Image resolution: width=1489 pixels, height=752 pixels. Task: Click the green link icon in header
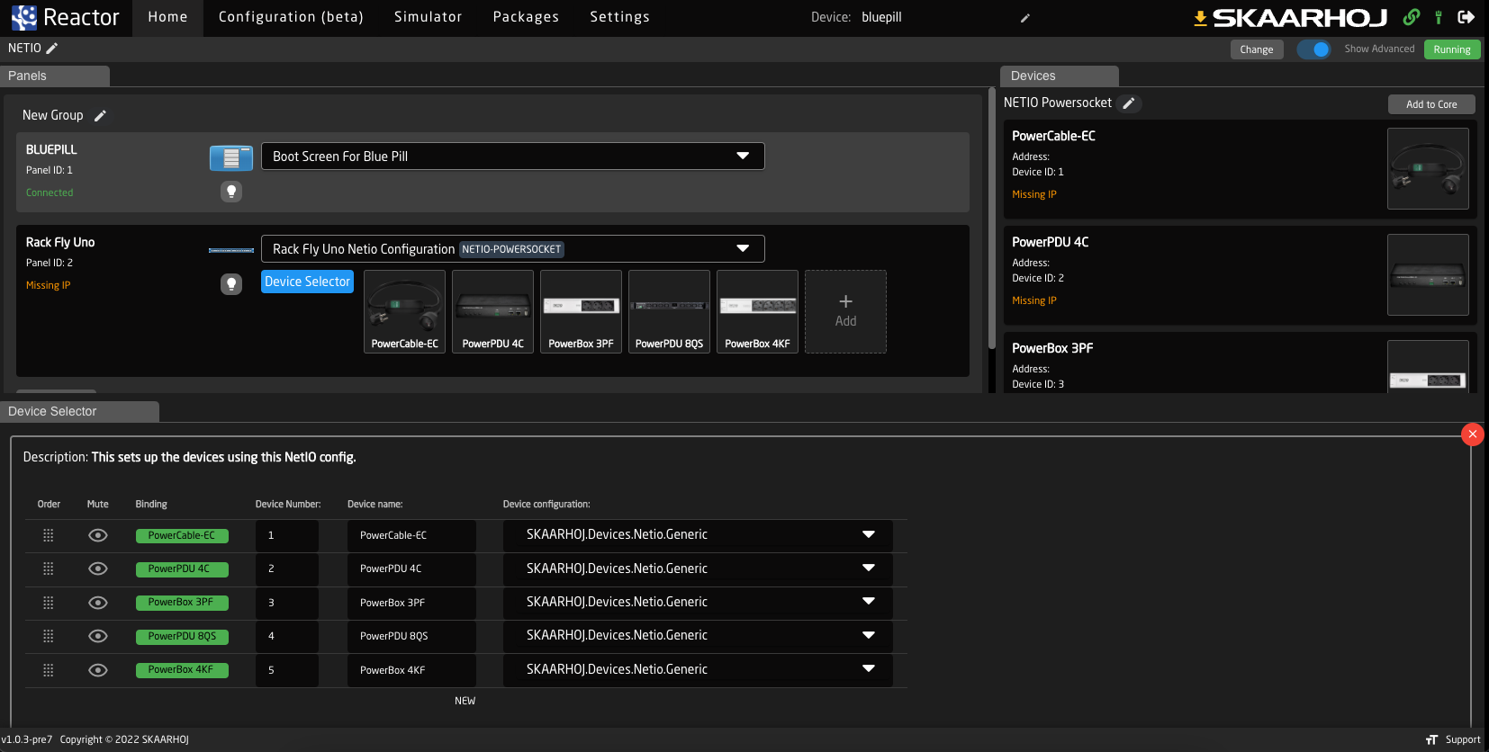coord(1411,17)
